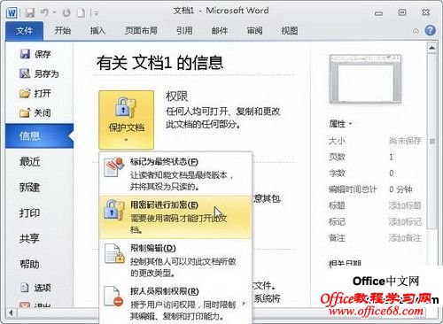Open 选项 in the backstage sidebar
The image size is (443, 324).
tap(36, 288)
